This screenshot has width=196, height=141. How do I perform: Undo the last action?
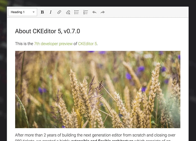(94, 12)
